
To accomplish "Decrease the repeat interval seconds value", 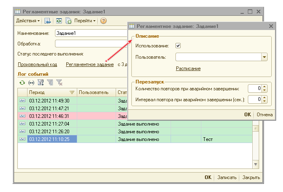I will pyautogui.click(x=264, y=101).
